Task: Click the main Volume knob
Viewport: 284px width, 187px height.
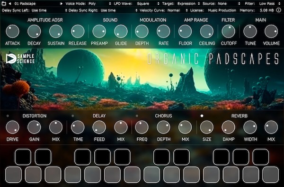Action: [271, 31]
